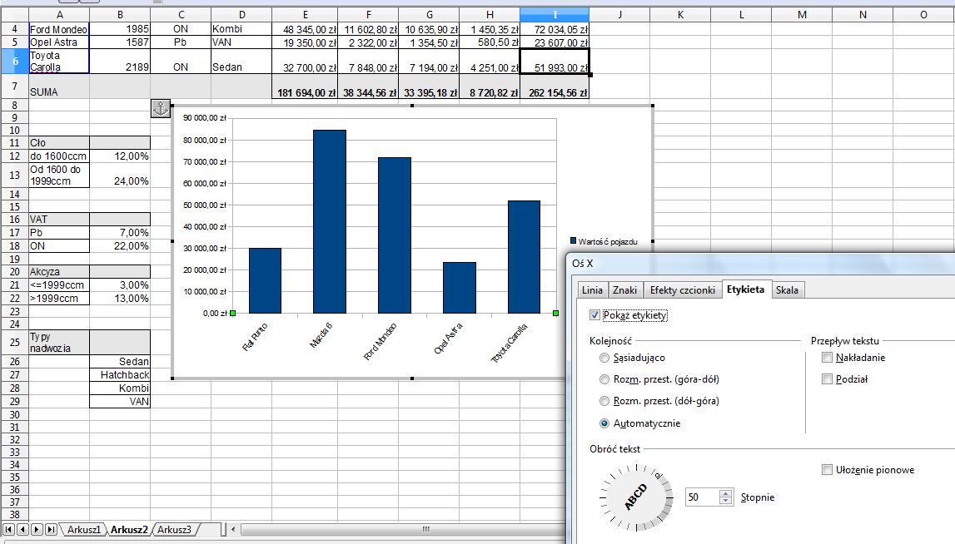Select column I header

555,15
